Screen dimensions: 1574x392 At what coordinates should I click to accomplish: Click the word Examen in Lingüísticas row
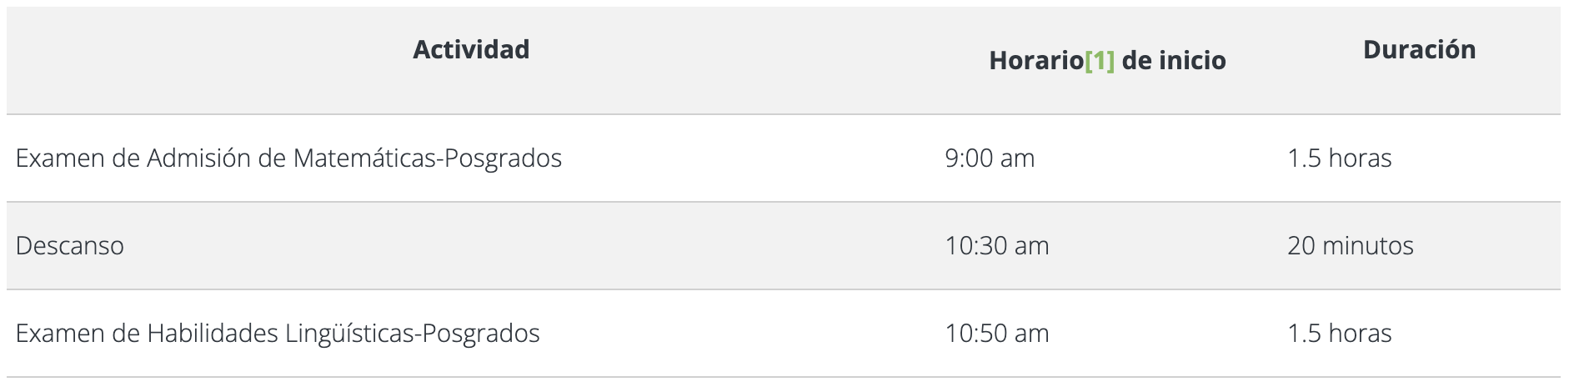coord(60,334)
